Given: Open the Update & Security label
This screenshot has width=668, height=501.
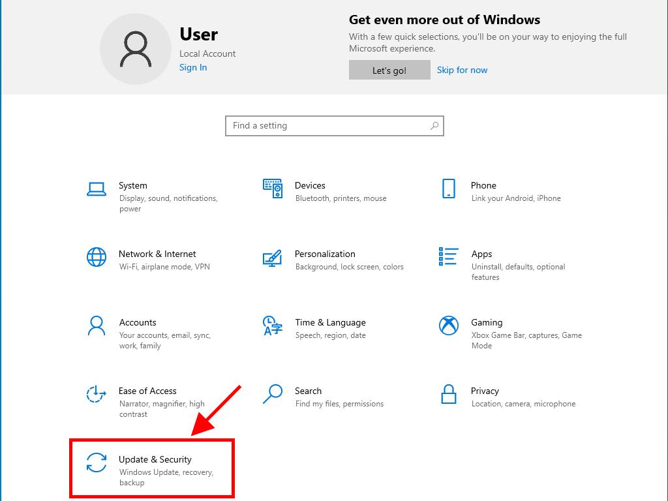Looking at the screenshot, I should (155, 459).
